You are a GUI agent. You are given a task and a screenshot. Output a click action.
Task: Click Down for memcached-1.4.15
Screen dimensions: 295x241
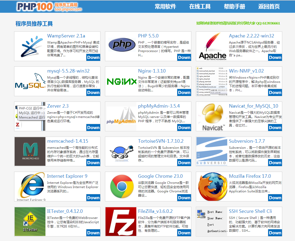[x=93, y=163]
